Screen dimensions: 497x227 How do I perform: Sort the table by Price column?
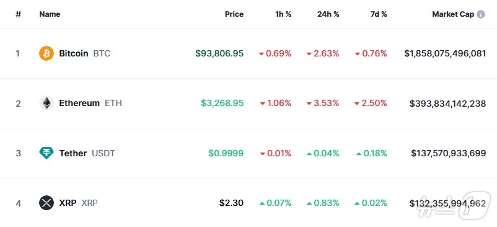click(234, 14)
